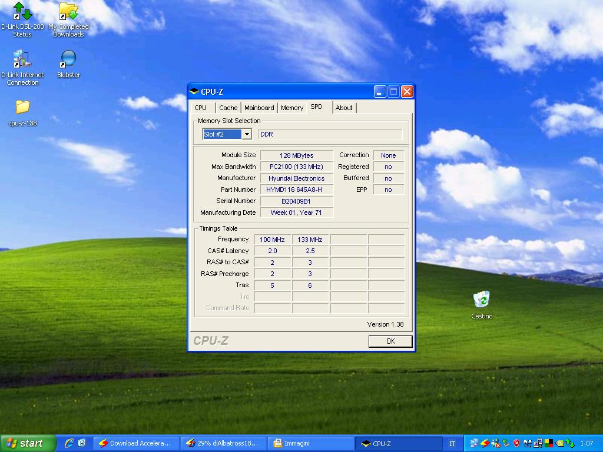Click Module Size value 128 MBytes
Screen dimensions: 603x452
click(297, 155)
